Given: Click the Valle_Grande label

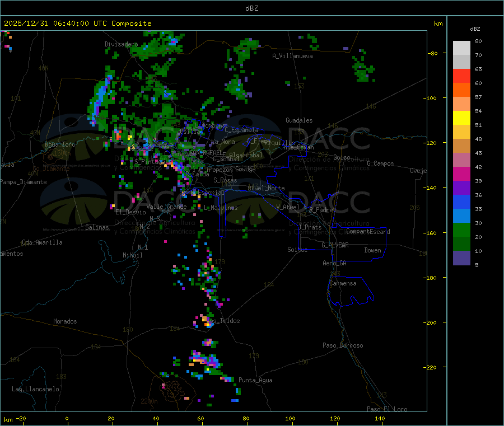Looking at the screenshot, I should (x=166, y=207).
